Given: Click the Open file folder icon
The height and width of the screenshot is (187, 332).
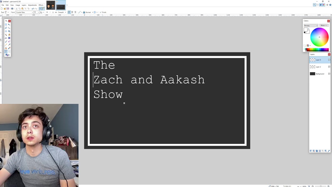Looking at the screenshot, I should (x=5, y=9).
